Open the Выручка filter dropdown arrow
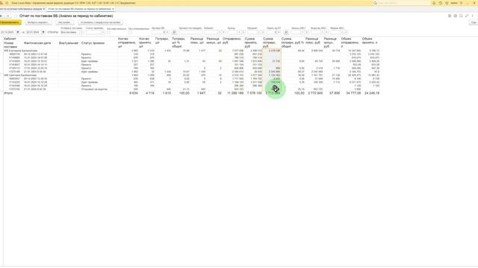 [322, 32]
